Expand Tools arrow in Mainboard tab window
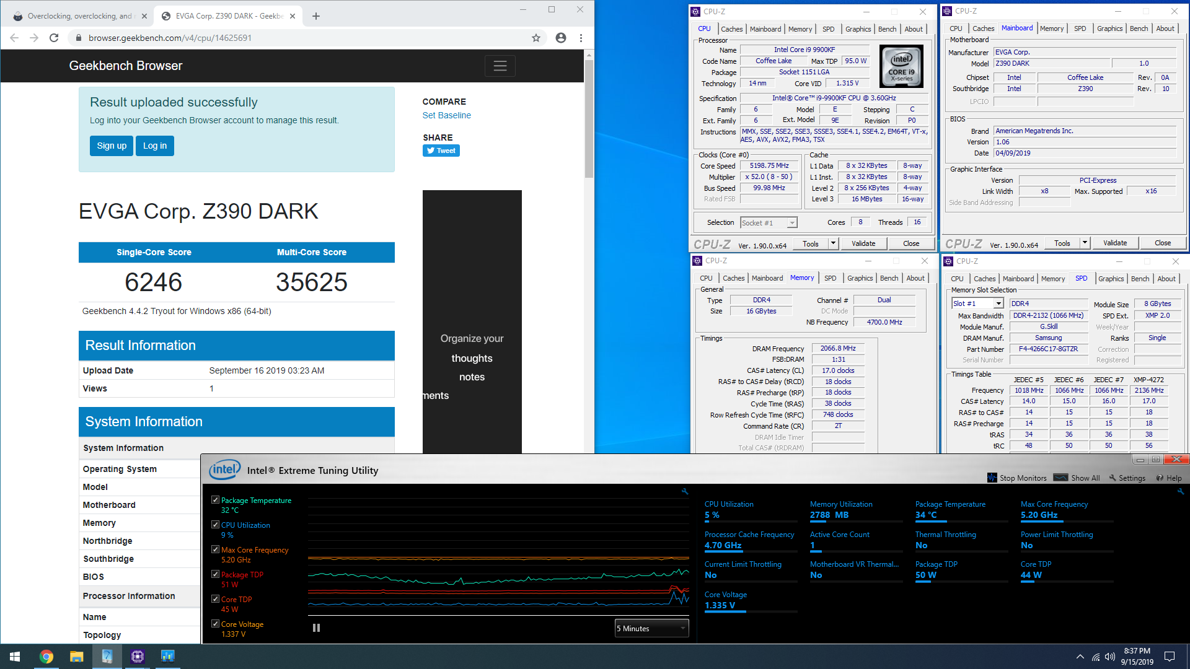Image resolution: width=1190 pixels, height=669 pixels. coord(1085,243)
